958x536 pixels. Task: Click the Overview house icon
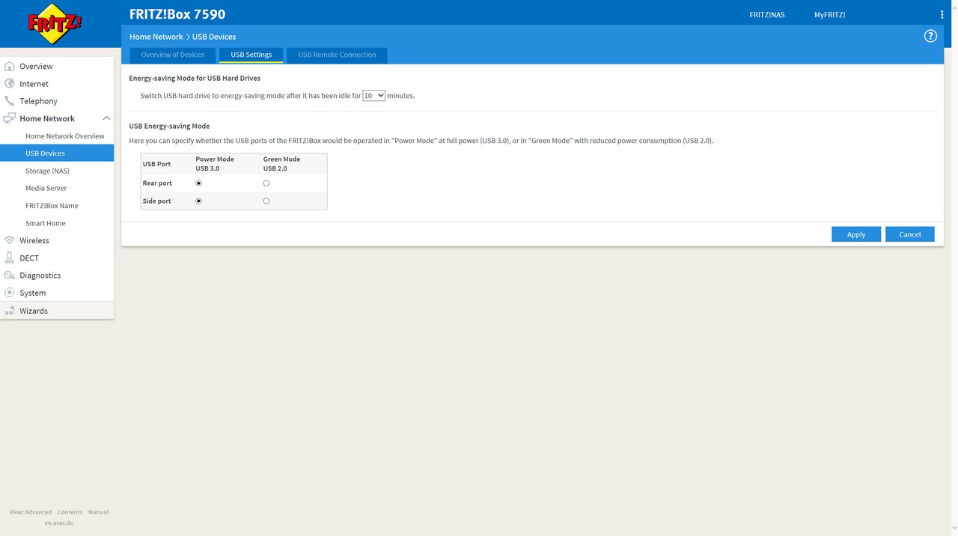9,66
